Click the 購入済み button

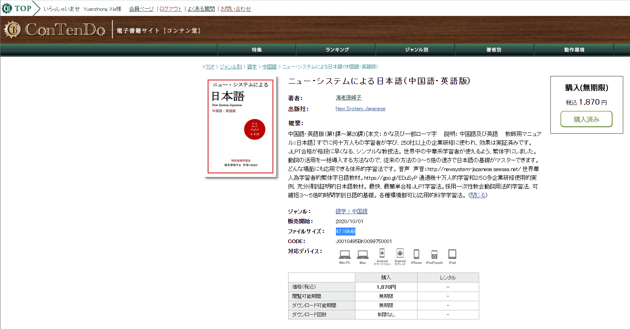pyautogui.click(x=586, y=119)
